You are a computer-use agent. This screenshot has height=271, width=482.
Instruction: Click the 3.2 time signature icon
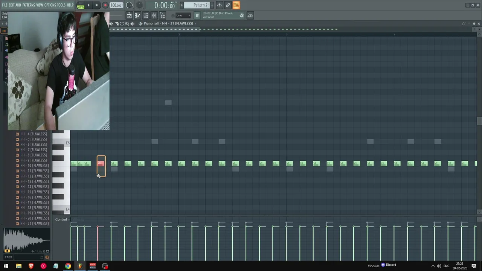pyautogui.click(x=250, y=15)
